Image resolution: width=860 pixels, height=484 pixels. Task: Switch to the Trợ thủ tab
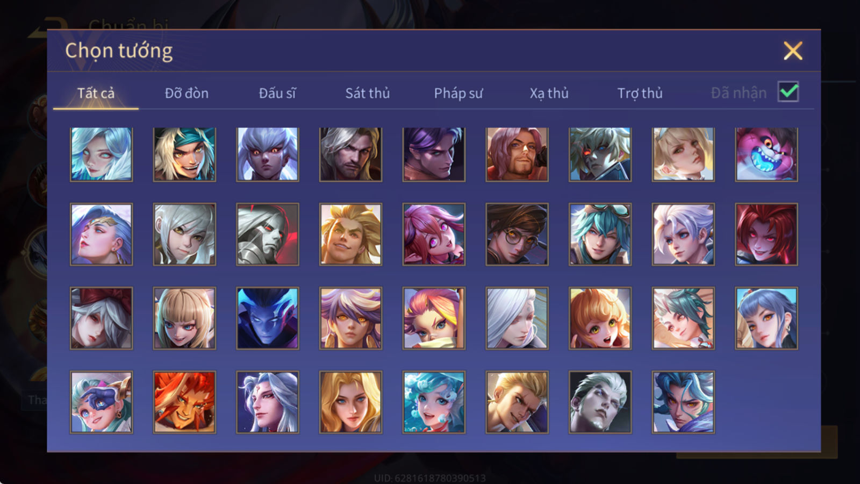(x=640, y=93)
